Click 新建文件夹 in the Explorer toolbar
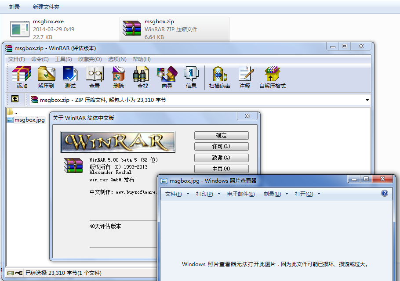Screen dimensions: 400x281 click(x=46, y=7)
